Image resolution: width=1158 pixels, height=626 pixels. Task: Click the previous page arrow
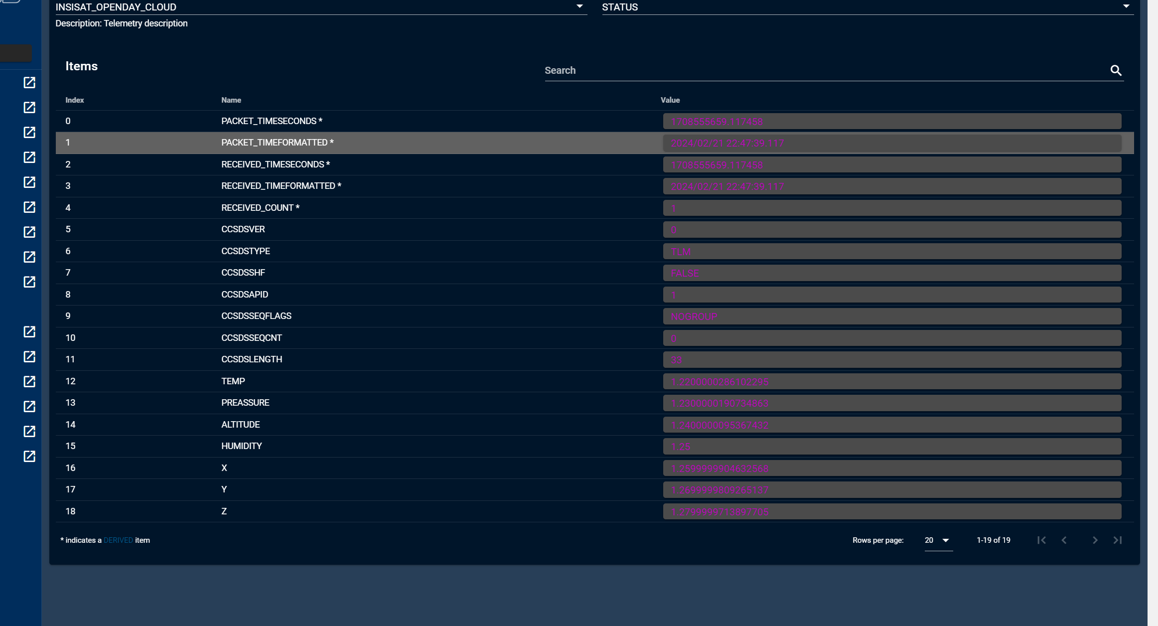1064,540
